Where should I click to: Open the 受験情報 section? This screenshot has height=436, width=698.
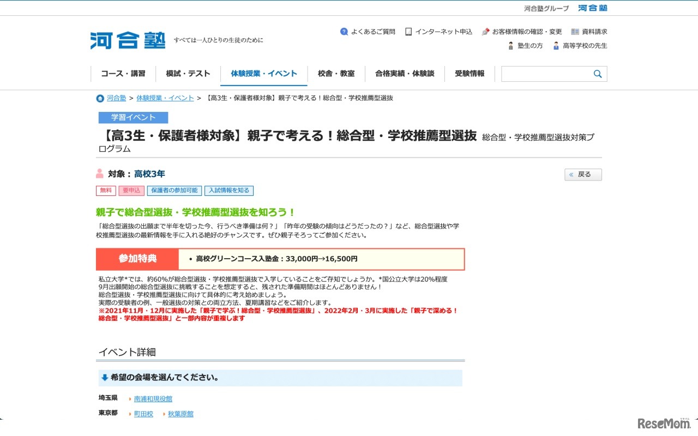[470, 73]
